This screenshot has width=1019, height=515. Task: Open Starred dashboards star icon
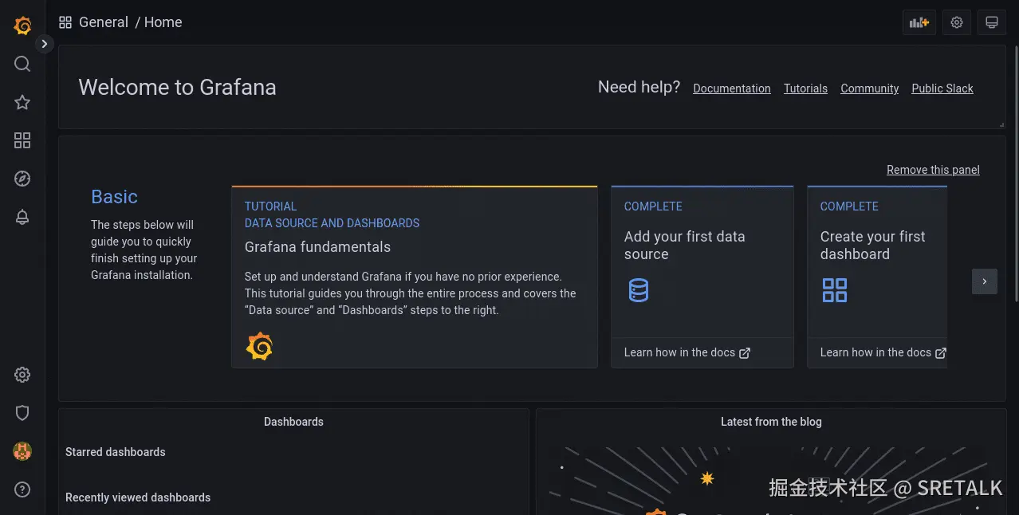click(22, 102)
